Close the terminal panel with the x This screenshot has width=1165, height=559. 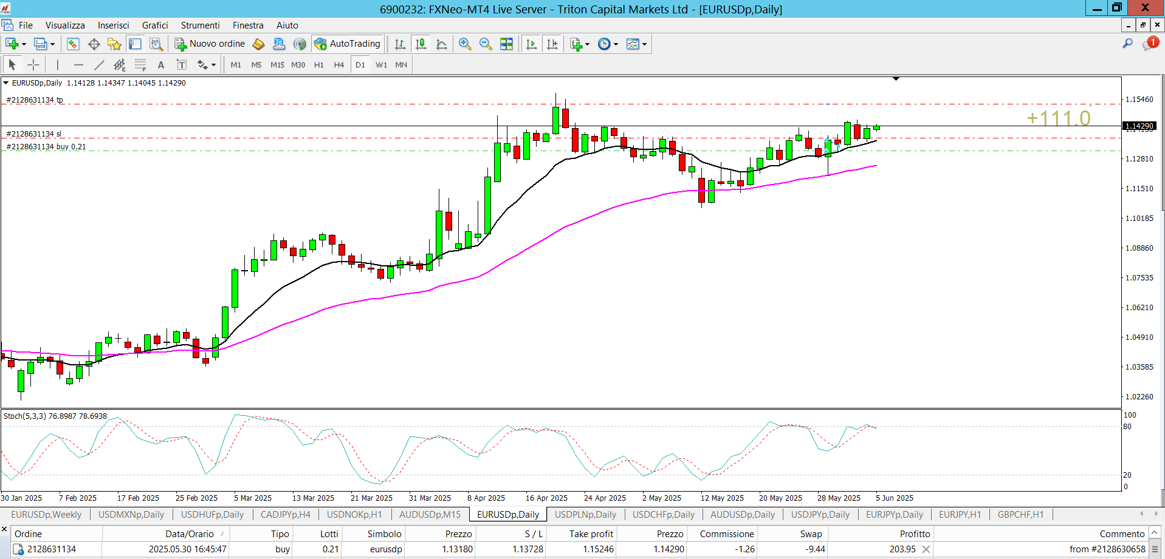click(x=4, y=530)
